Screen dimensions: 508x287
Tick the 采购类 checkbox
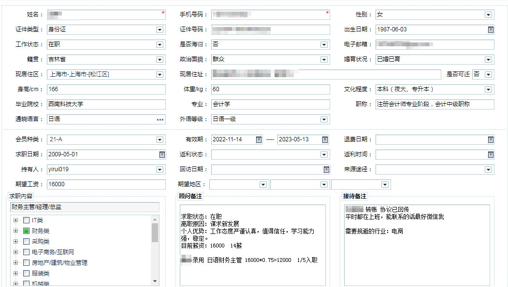[x=27, y=242]
